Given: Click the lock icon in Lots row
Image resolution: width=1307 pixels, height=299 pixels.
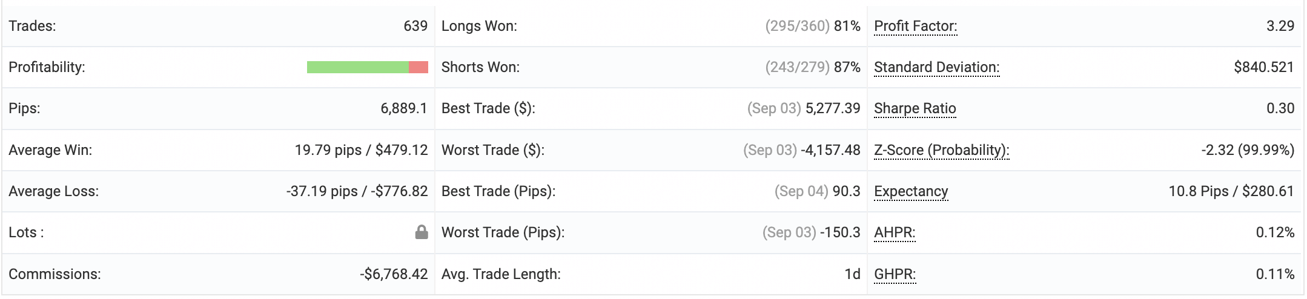Looking at the screenshot, I should [422, 232].
